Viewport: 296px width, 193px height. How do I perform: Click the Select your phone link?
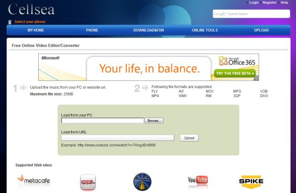pos(30,21)
